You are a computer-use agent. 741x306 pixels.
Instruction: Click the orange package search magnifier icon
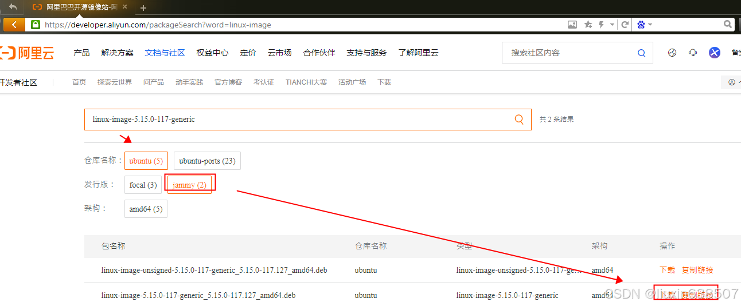coord(519,120)
